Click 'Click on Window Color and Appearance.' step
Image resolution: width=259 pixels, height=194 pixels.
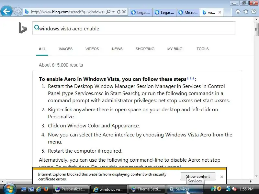[94, 126]
